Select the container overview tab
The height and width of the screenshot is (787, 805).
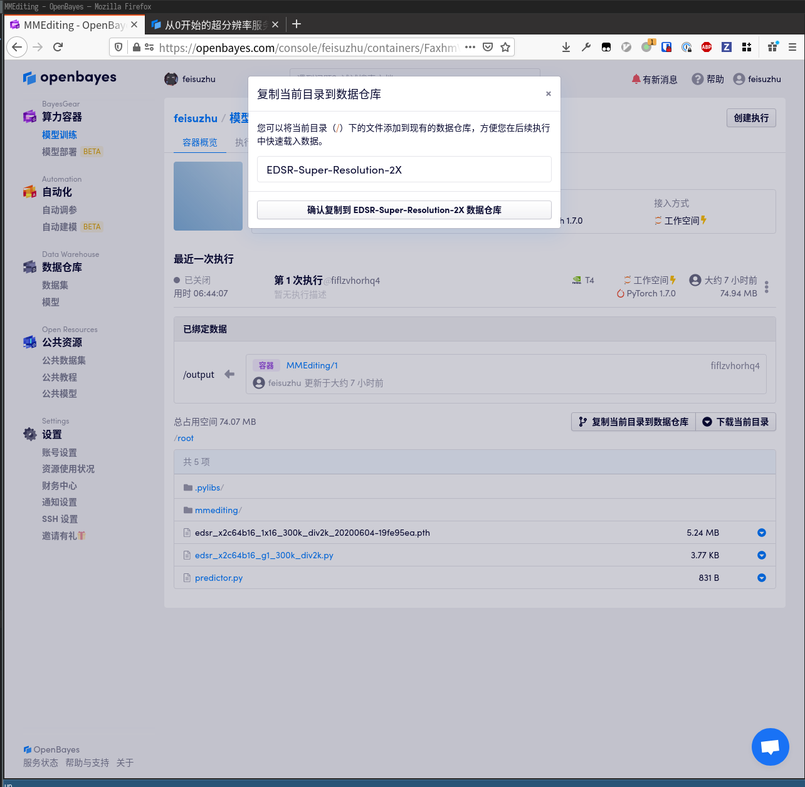199,142
